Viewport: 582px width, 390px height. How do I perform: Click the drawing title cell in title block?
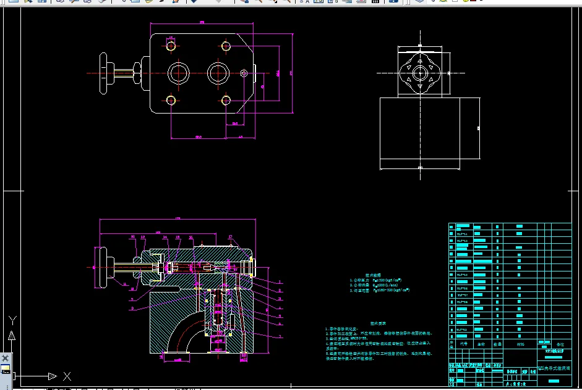554,368
